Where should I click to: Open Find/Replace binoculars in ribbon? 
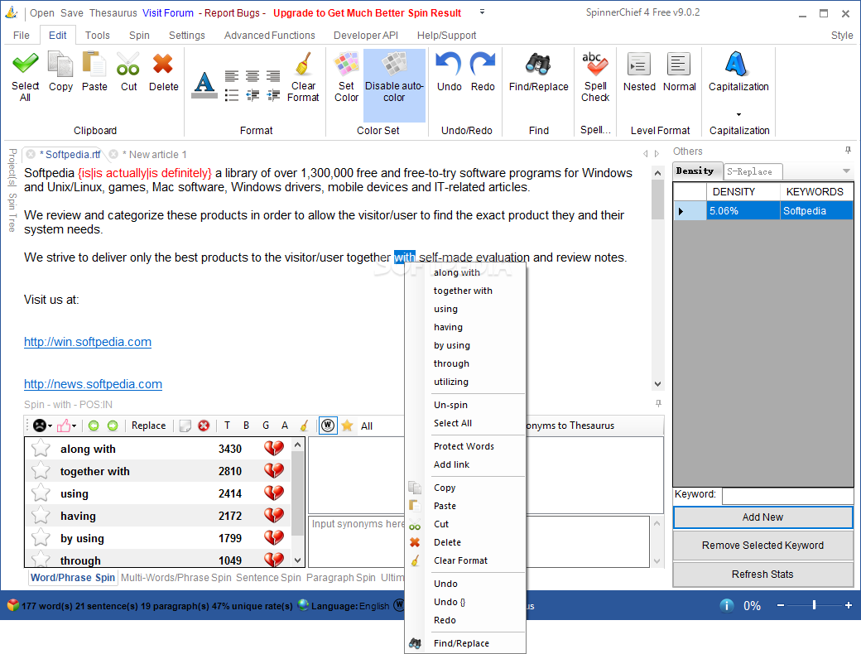click(x=538, y=65)
